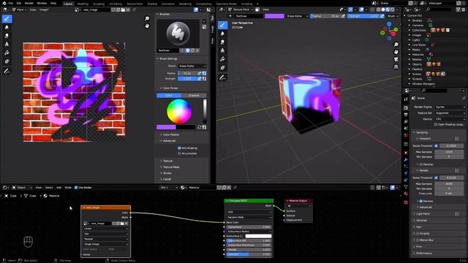
Task: Switch to the Sculpting workspace tab
Action: click(x=99, y=4)
